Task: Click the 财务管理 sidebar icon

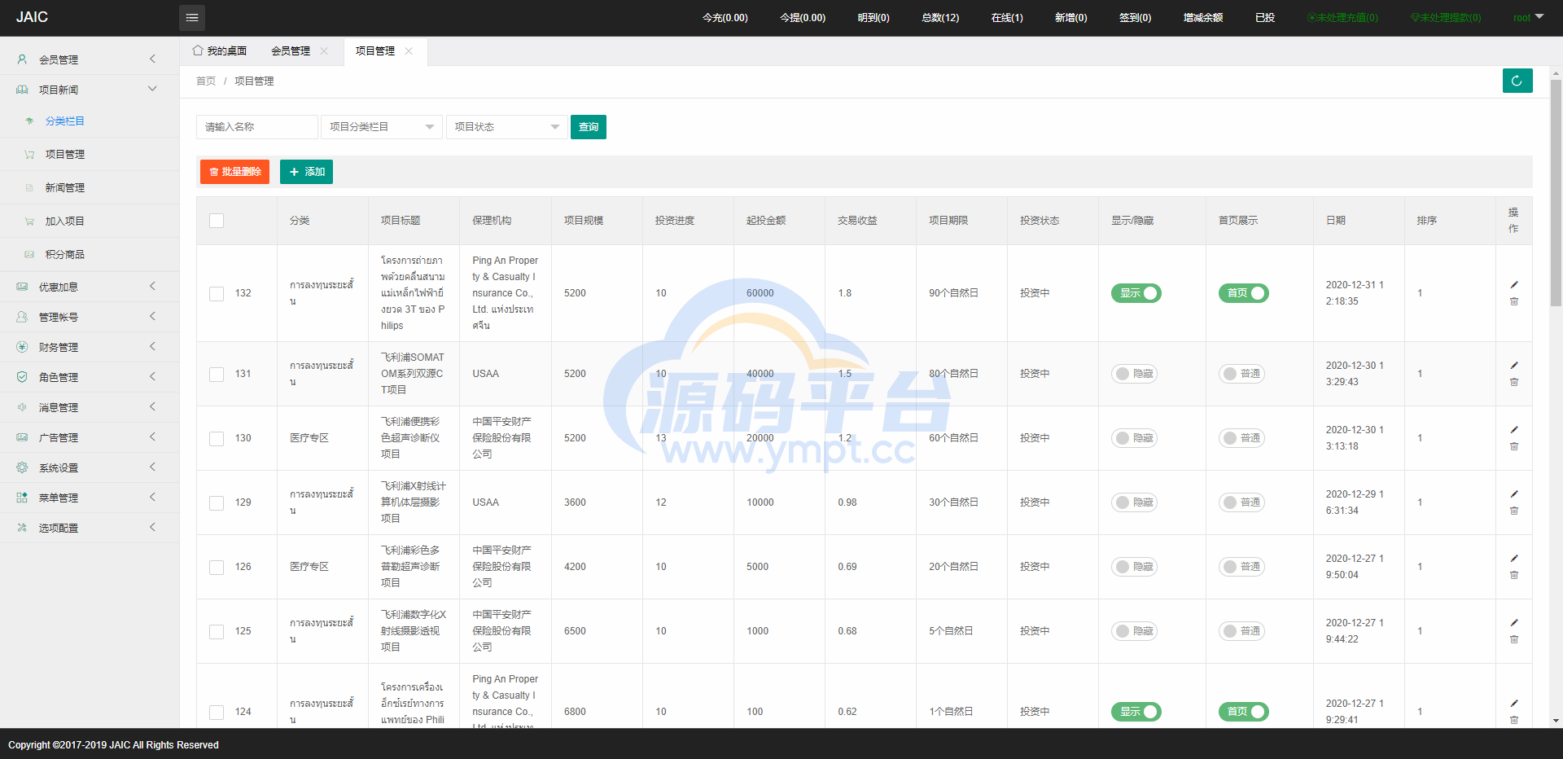Action: coord(22,347)
